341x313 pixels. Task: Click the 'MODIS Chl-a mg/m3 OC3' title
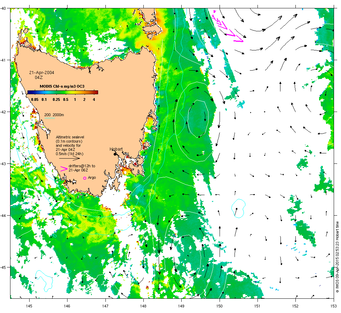pyautogui.click(x=62, y=86)
